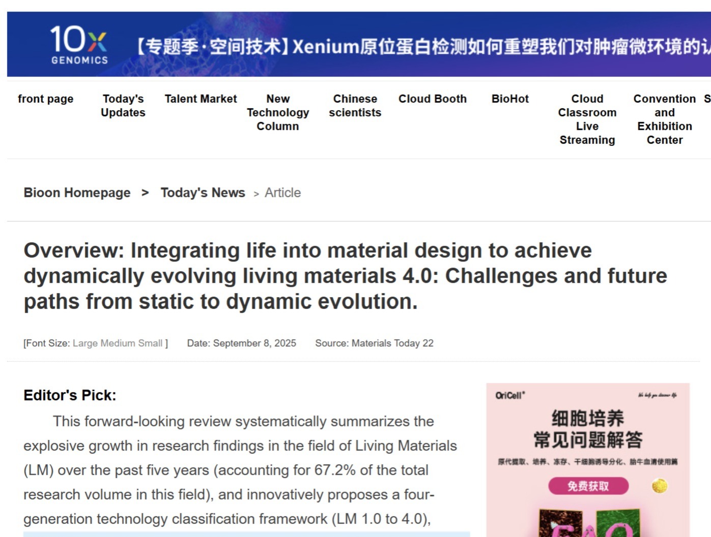
Task: Go to Convention and Exhibition Center
Action: tap(665, 119)
